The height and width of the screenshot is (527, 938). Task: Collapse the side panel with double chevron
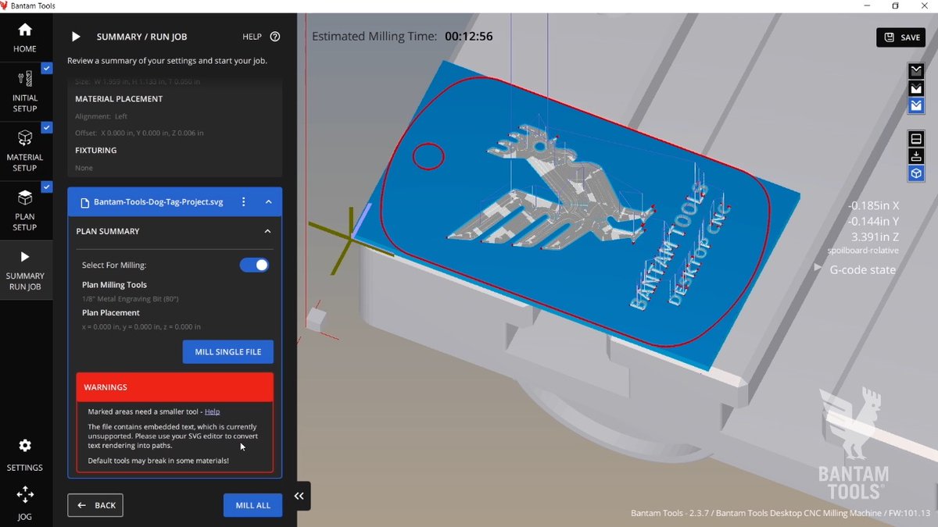coord(299,496)
